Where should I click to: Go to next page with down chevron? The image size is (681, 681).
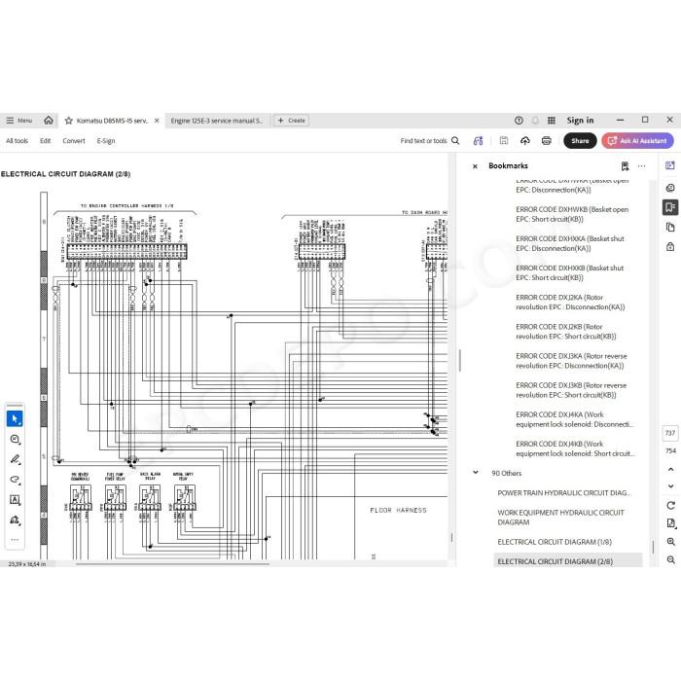(x=670, y=486)
